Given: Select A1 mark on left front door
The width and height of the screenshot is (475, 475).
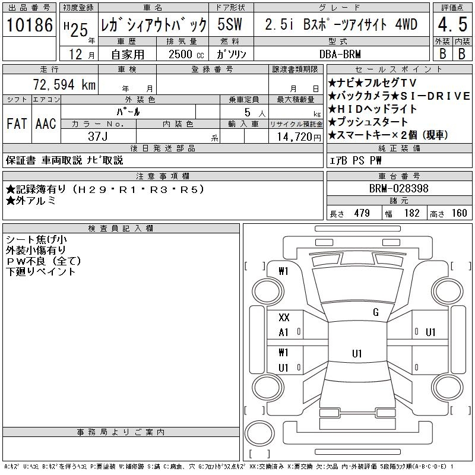Looking at the screenshot, I should tap(283, 332).
